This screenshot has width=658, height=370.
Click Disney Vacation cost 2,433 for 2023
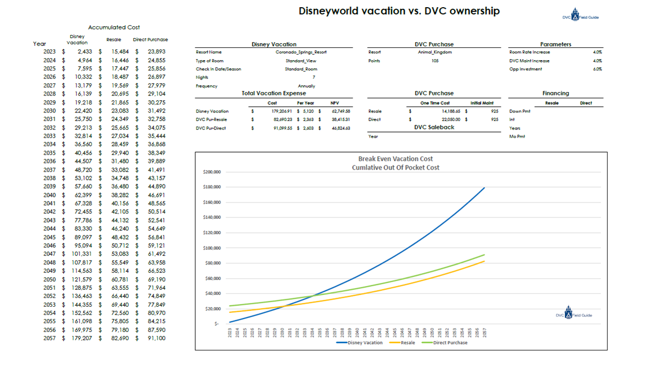pyautogui.click(x=85, y=52)
